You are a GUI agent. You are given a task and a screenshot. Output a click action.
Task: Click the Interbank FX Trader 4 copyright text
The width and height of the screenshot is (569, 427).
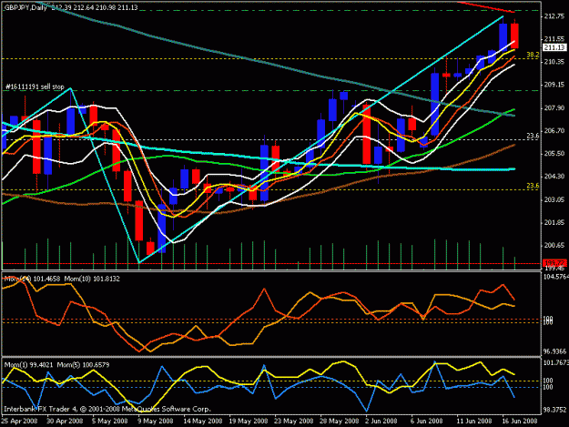[107, 409]
